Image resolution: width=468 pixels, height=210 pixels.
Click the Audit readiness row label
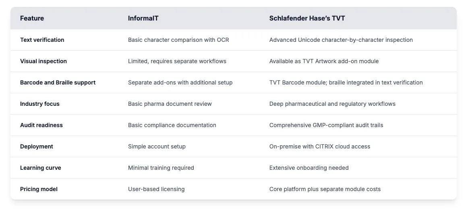point(41,125)
